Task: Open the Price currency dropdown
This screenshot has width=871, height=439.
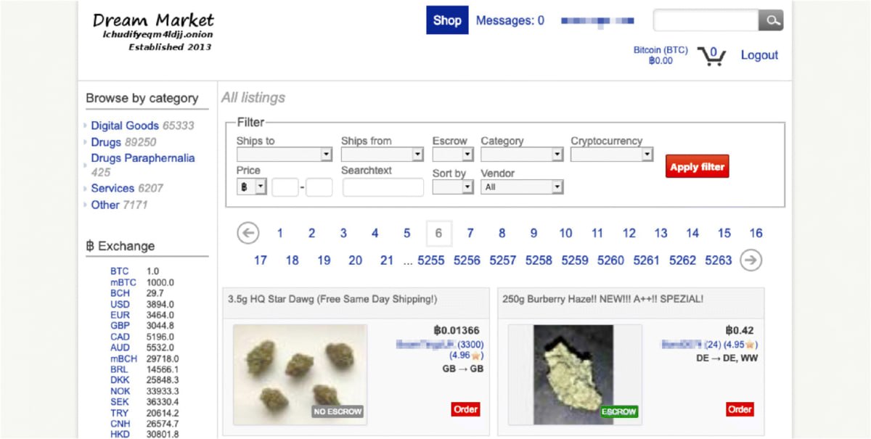Action: click(x=252, y=187)
